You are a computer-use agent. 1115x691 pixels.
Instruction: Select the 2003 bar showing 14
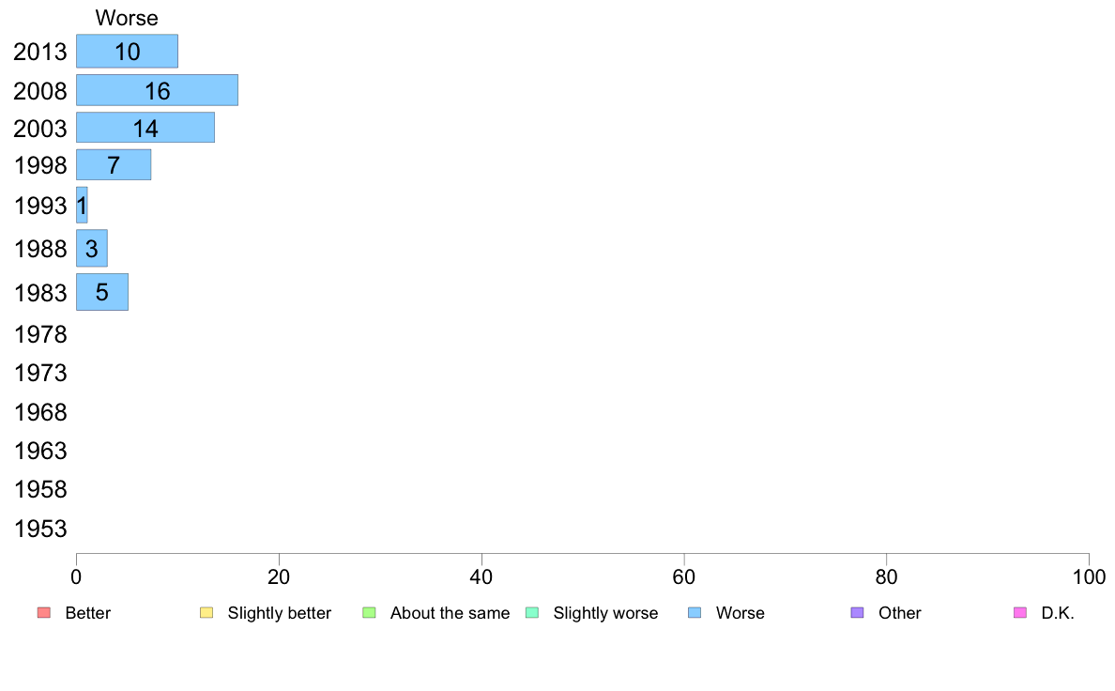point(145,128)
